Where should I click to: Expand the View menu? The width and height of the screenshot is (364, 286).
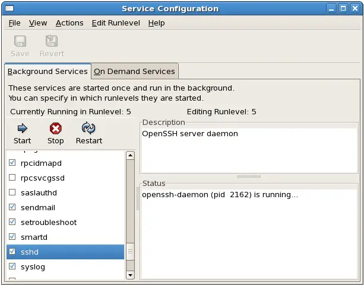click(x=38, y=23)
